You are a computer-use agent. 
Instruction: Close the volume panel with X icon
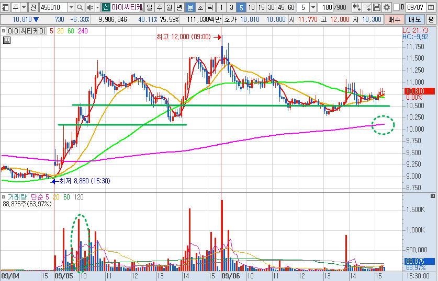[x=433, y=196]
